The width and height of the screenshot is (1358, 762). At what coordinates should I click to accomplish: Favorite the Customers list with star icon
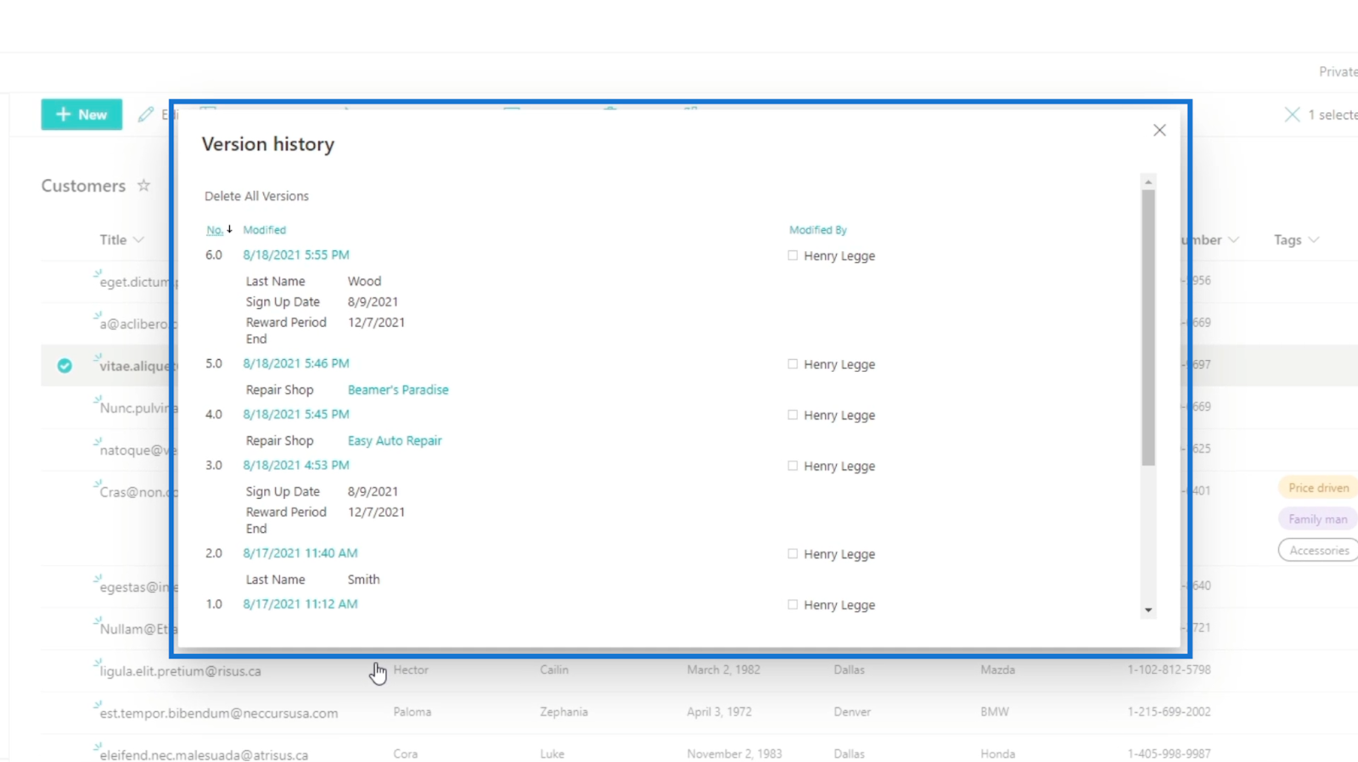pos(143,185)
